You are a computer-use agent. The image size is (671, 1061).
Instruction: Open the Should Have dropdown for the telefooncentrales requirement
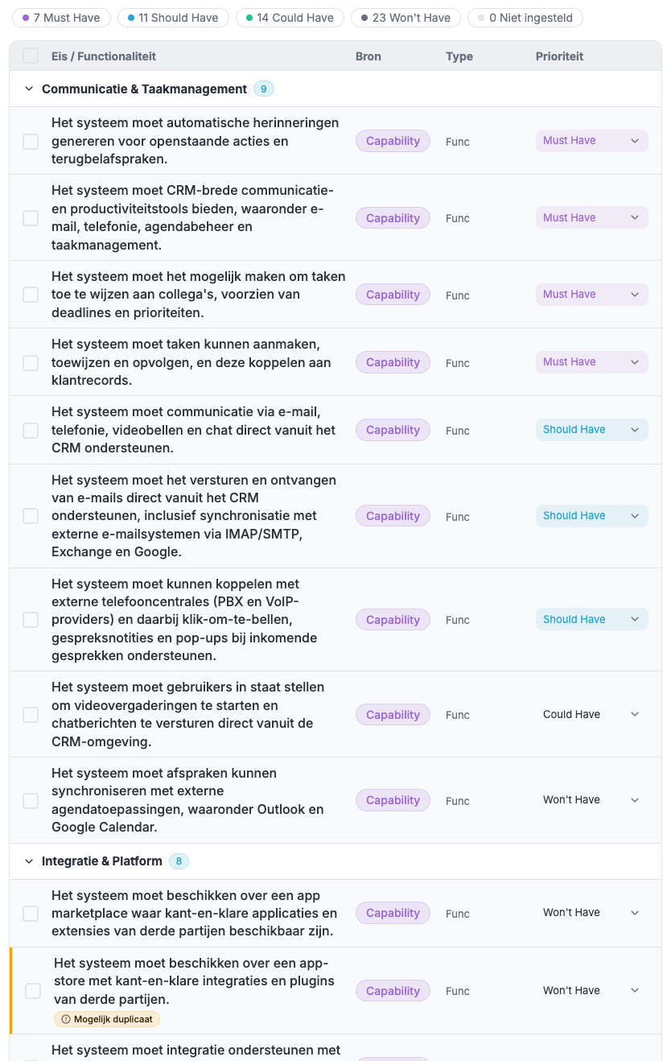click(x=592, y=619)
